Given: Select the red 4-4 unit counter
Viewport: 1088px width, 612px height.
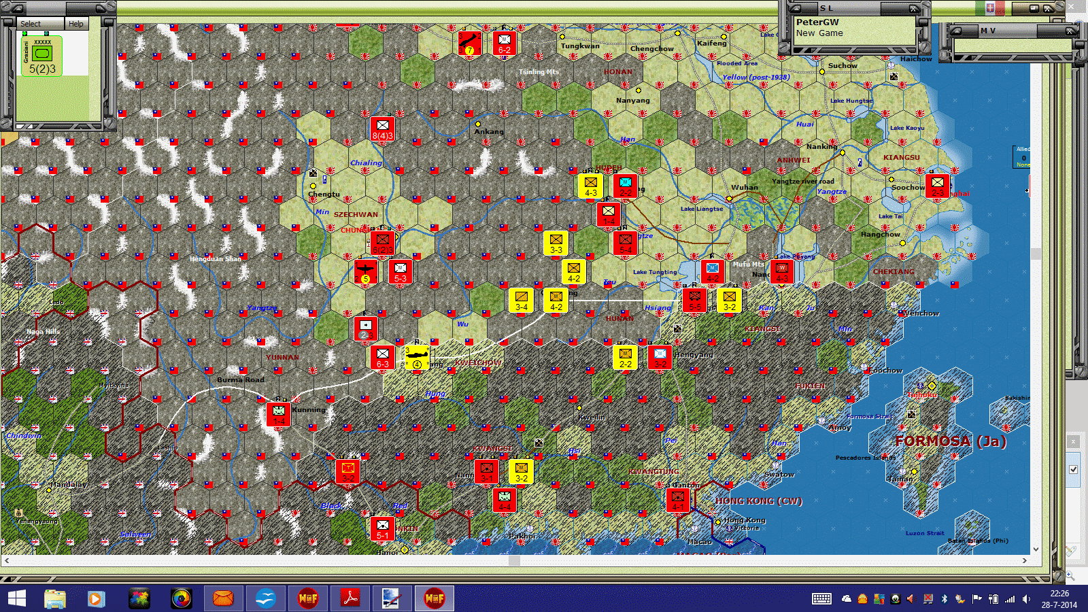Looking at the screenshot, I should [x=504, y=500].
